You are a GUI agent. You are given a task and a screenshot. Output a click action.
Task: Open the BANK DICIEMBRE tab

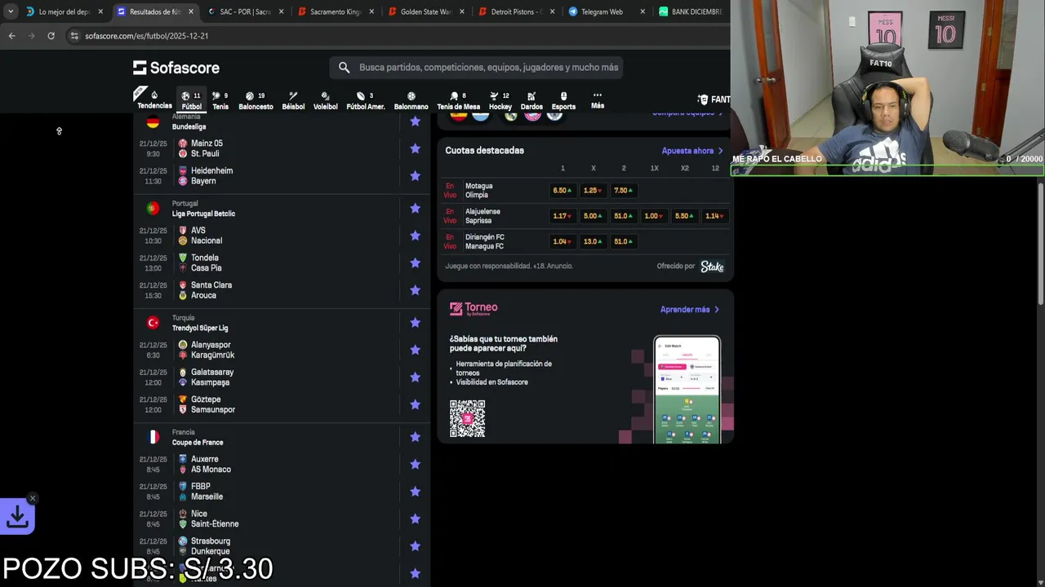point(691,12)
